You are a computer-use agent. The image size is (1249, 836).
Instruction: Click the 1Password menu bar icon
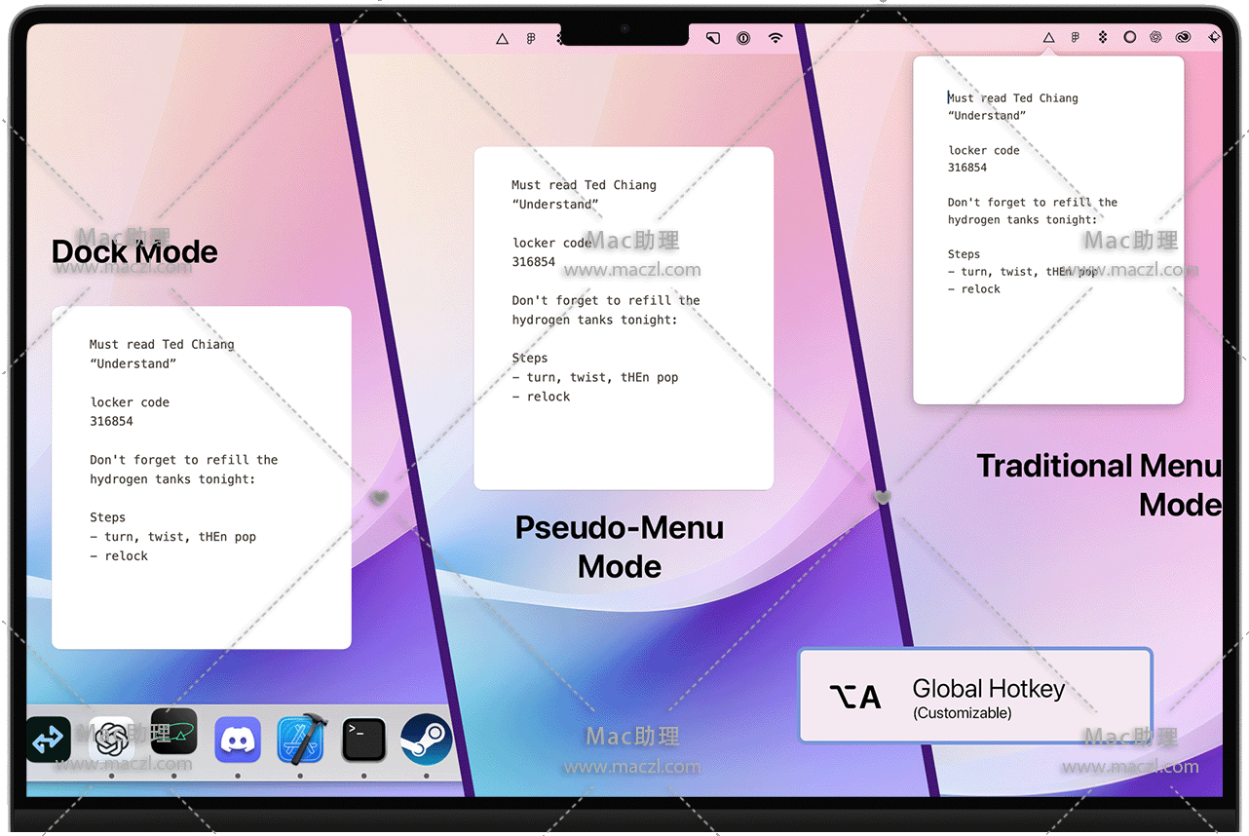[743, 38]
